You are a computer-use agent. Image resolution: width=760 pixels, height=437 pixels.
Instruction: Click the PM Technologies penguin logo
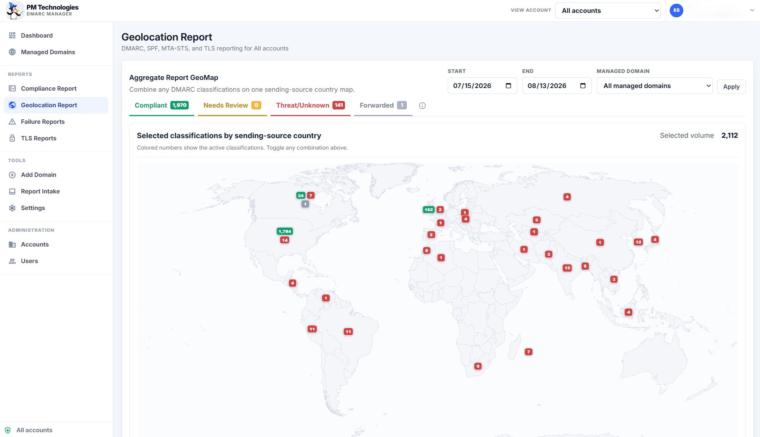[x=15, y=11]
